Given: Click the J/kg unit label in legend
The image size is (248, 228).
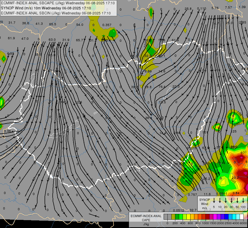Looking at the screenshot, I should (146, 224).
